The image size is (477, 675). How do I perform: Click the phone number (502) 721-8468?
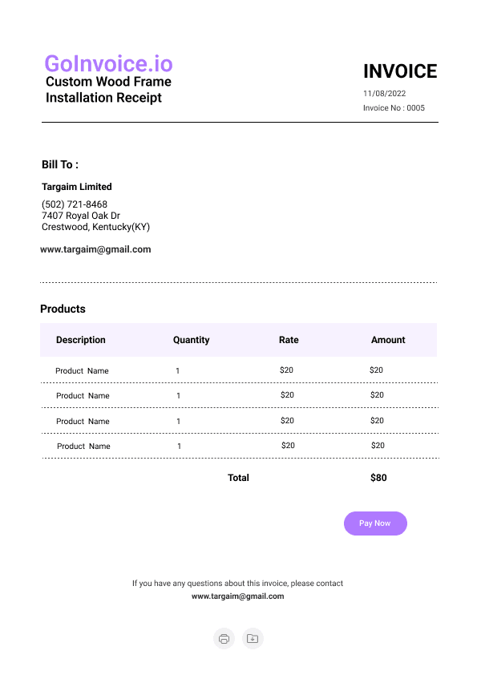coord(75,204)
